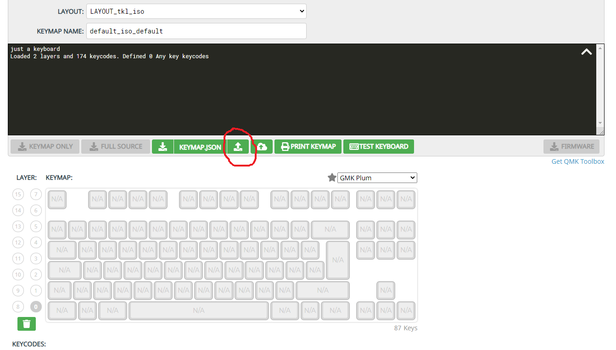Image resolution: width=616 pixels, height=350 pixels.
Task: Click the FULL SOURCE button
Action: [x=116, y=147]
